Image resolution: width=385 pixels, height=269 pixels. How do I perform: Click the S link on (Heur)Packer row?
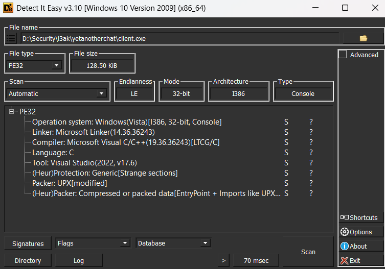pyautogui.click(x=286, y=193)
